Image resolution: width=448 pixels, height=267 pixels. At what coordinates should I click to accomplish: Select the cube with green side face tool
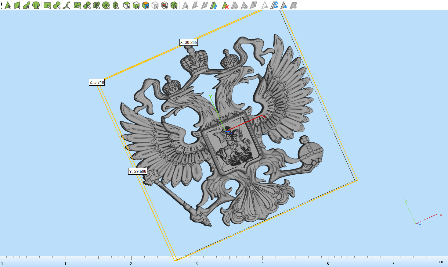pyautogui.click(x=136, y=5)
